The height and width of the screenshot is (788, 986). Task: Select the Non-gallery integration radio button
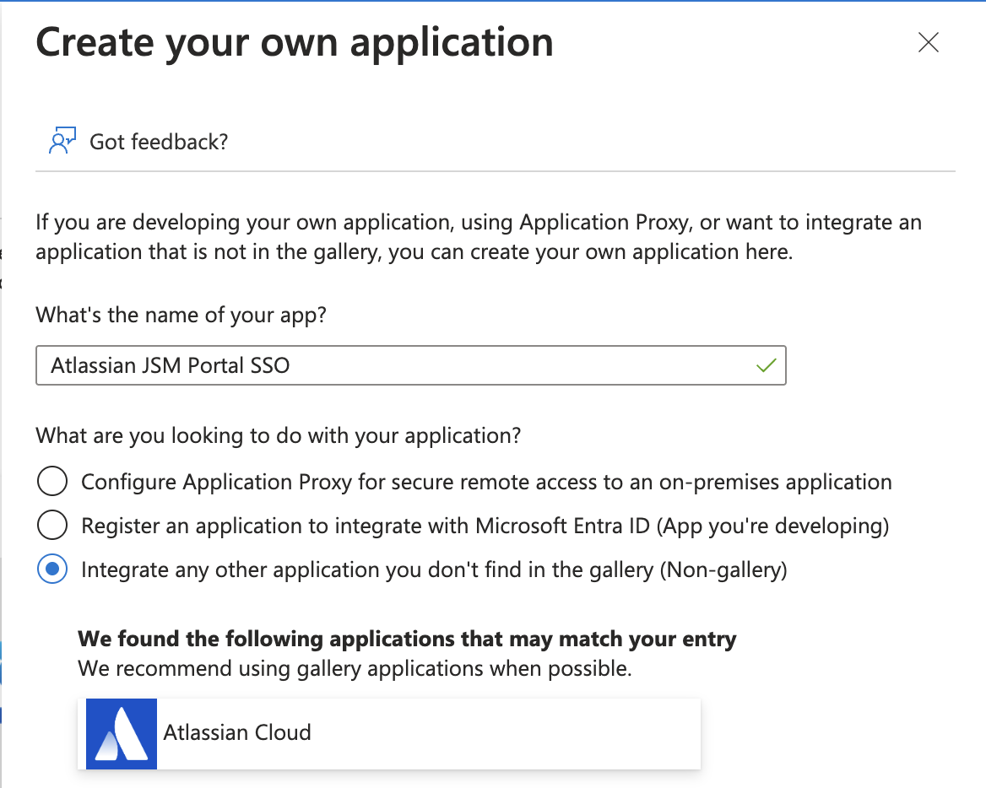coord(52,570)
